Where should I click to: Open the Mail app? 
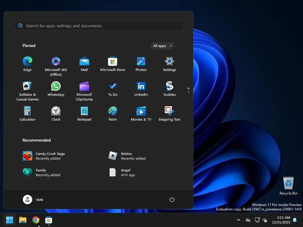point(84,64)
